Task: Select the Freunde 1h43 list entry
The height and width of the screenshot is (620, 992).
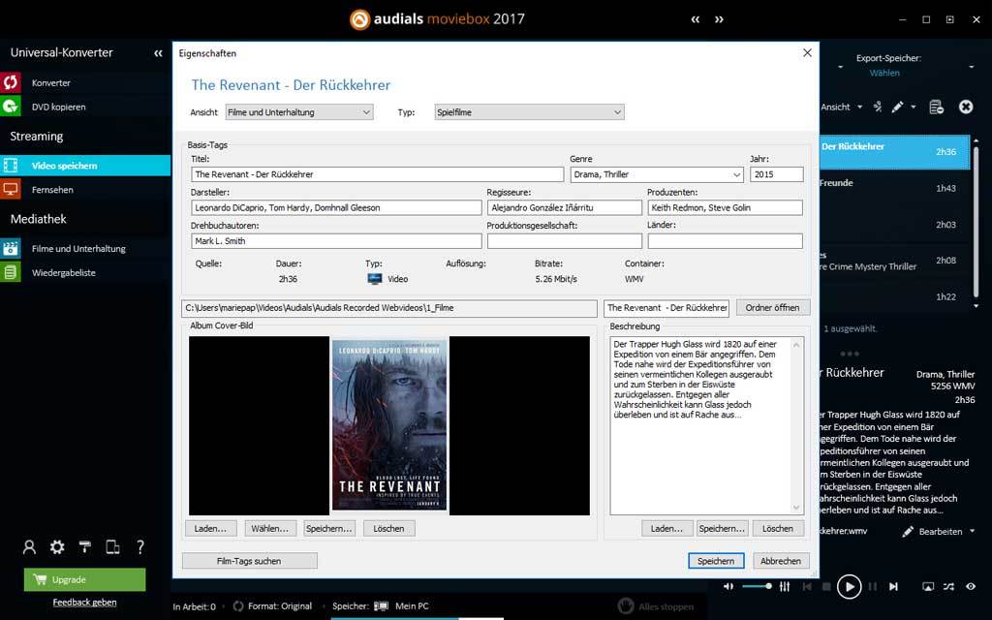Action: [x=894, y=188]
